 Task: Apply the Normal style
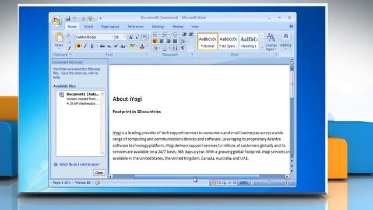(x=207, y=41)
